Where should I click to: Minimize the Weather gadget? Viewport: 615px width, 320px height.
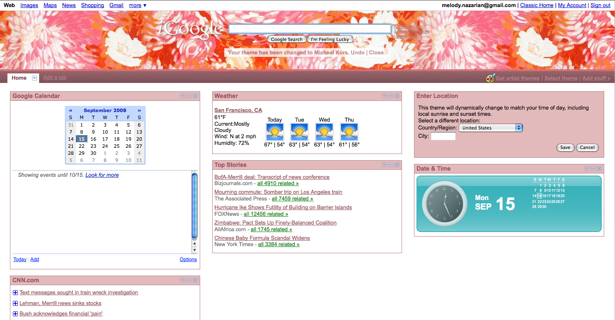click(391, 96)
